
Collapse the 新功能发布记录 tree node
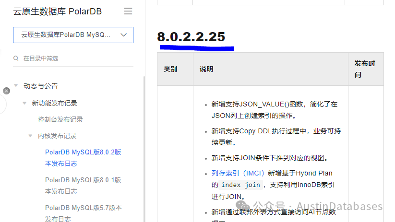click(x=24, y=103)
